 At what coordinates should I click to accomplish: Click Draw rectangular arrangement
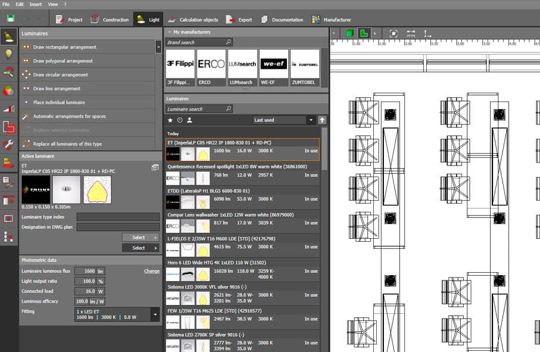(x=65, y=47)
